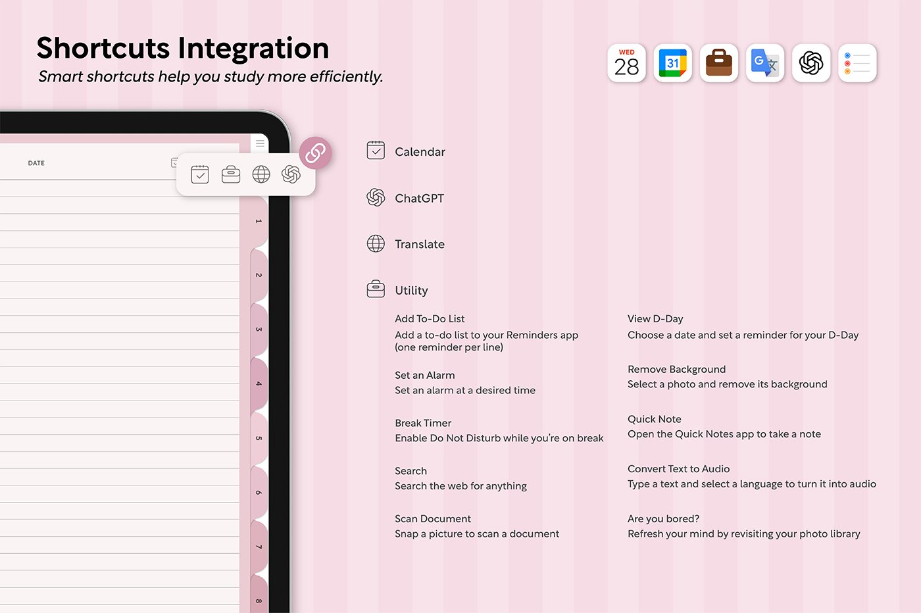Tap the briefcase utility icon in popup
Image resolution: width=921 pixels, height=613 pixels.
point(231,174)
